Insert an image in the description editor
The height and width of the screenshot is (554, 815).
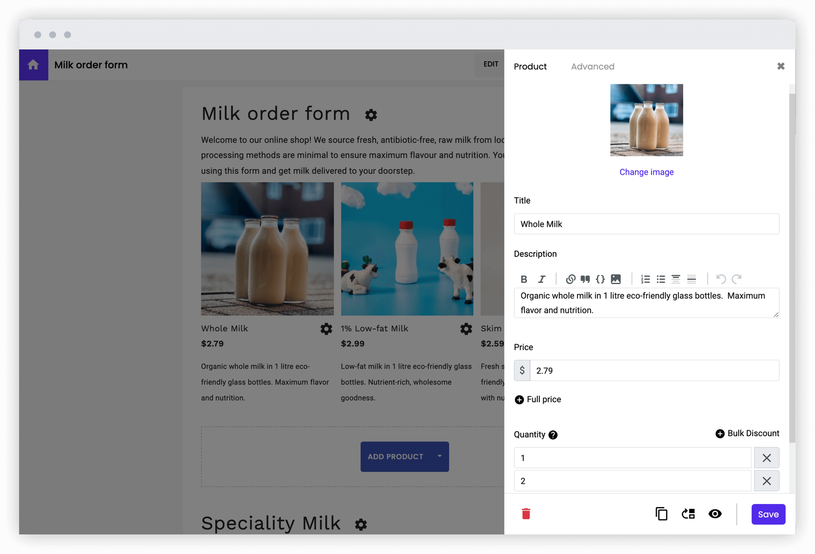click(x=616, y=279)
